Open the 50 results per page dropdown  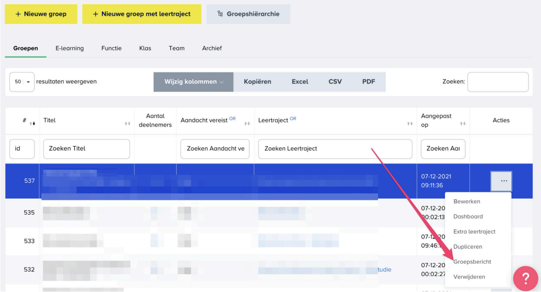click(22, 82)
